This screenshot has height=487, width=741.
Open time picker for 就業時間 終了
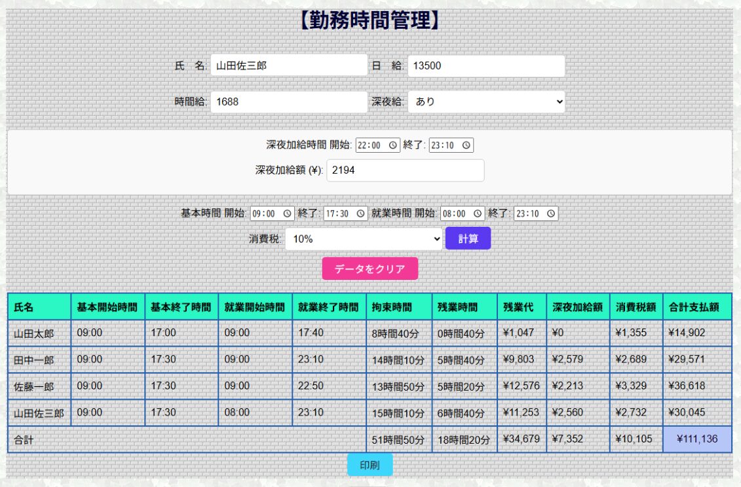(551, 214)
